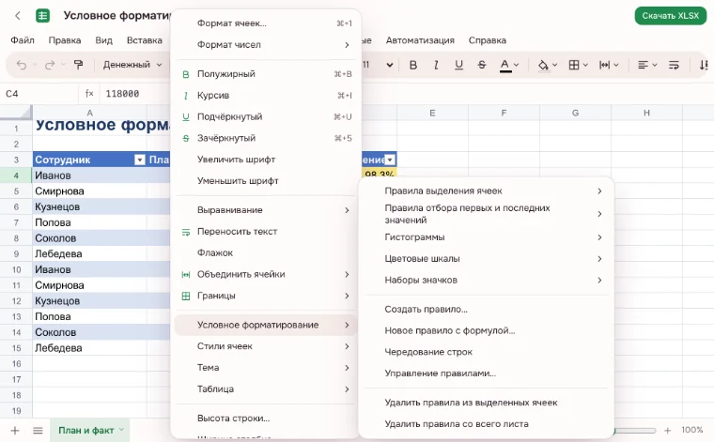Open the Вид menu
This screenshot has width=714, height=442.
point(104,40)
